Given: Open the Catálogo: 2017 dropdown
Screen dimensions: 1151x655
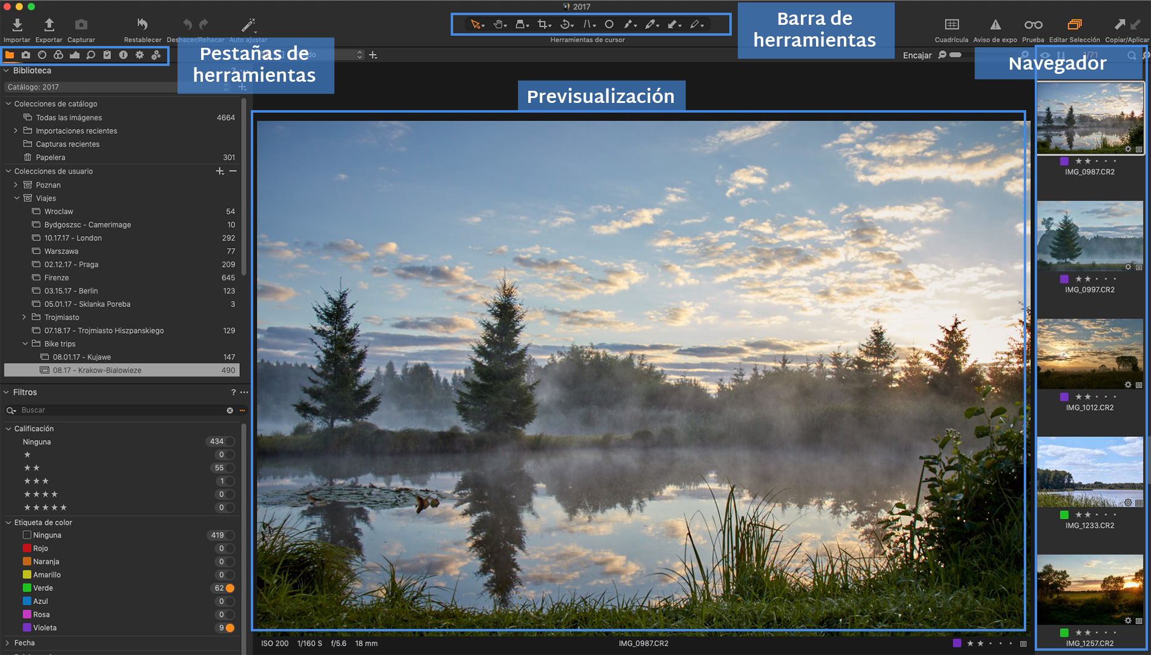Looking at the screenshot, I should (x=119, y=87).
